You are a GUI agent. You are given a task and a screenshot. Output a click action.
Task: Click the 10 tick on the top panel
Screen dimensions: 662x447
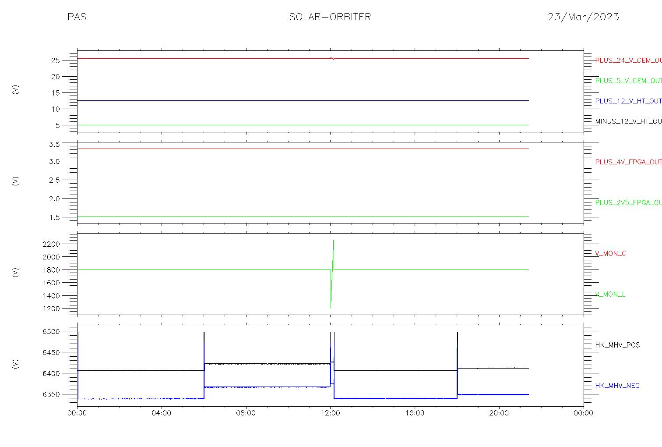pyautogui.click(x=56, y=109)
